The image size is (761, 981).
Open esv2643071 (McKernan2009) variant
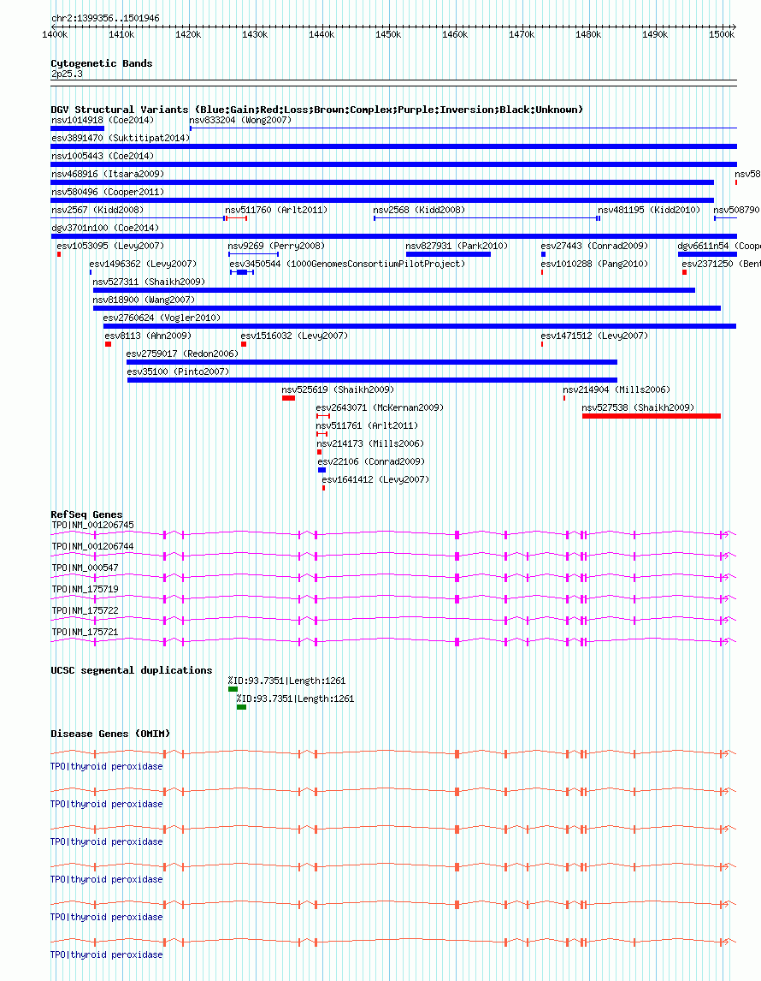click(x=380, y=408)
